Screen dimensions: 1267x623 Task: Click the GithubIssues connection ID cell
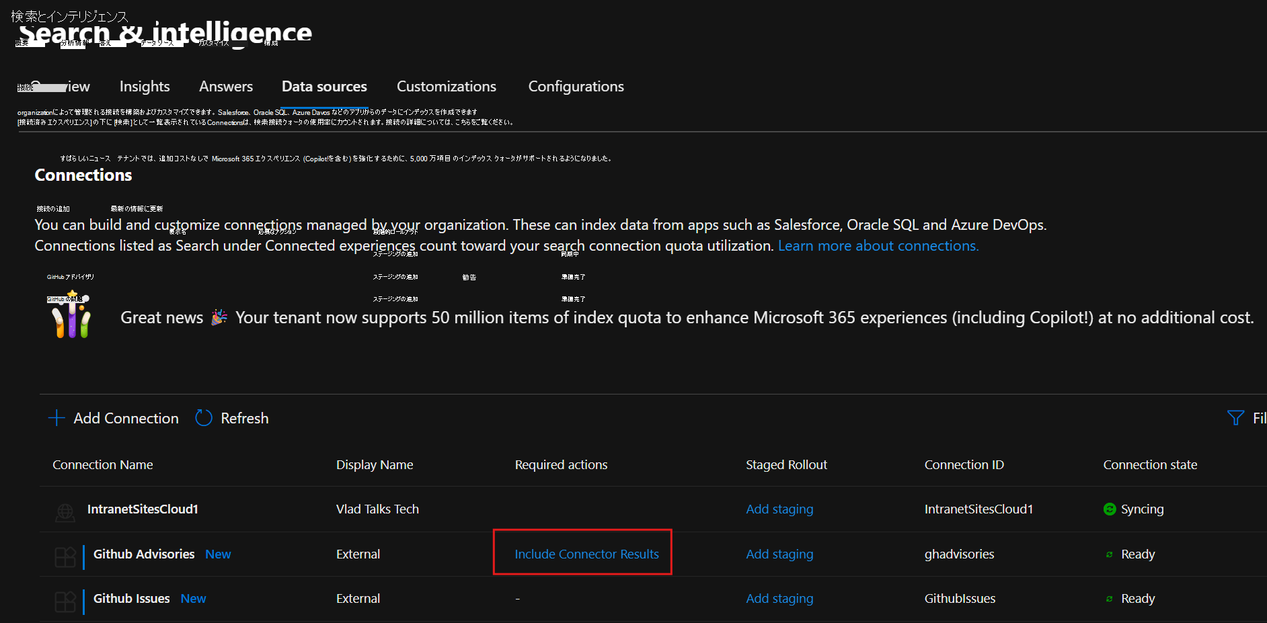tap(960, 599)
